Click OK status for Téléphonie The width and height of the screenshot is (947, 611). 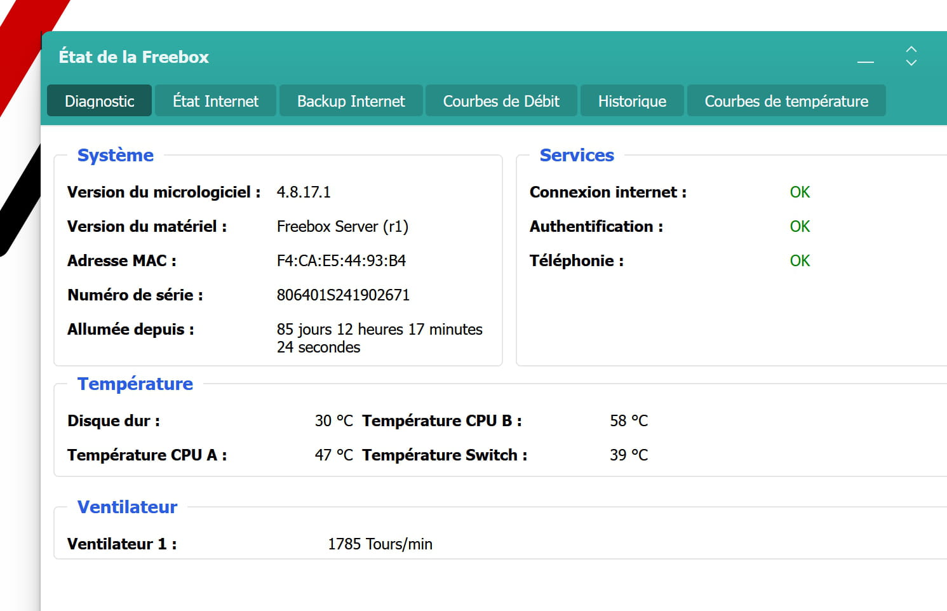coord(800,260)
